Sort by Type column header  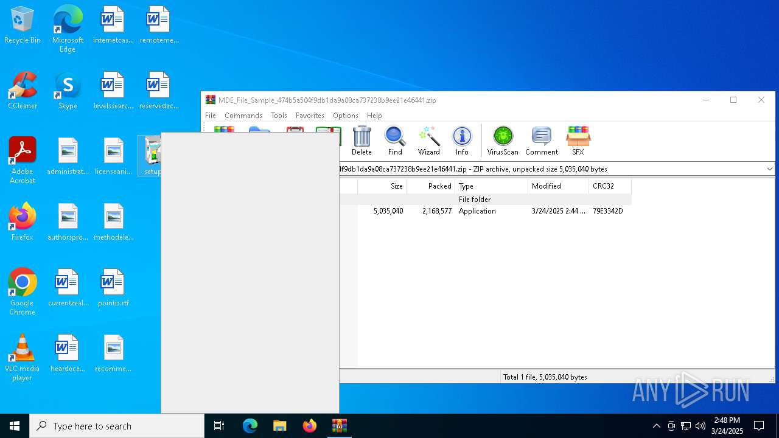point(491,186)
